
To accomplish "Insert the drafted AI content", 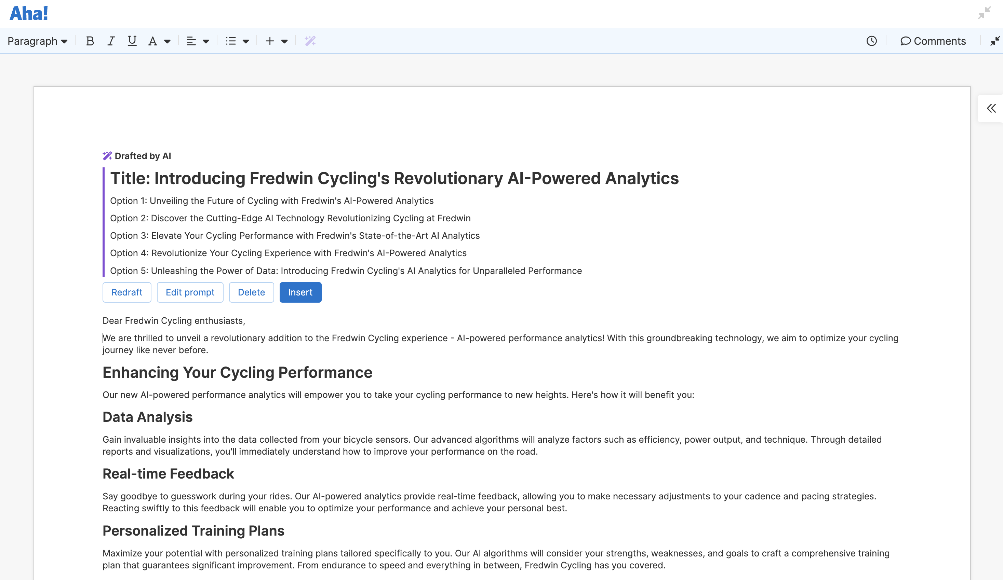I will coord(300,292).
